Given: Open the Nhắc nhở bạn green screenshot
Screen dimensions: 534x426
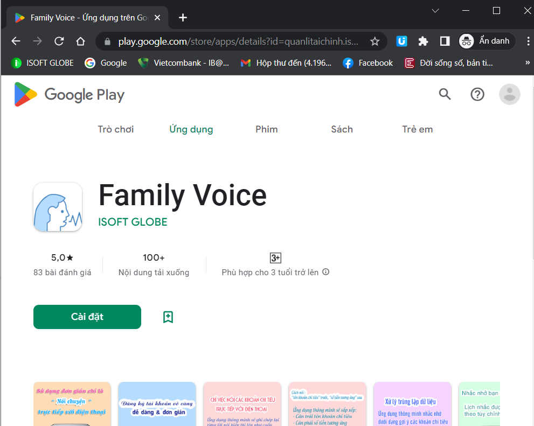Looking at the screenshot, I should coord(479,404).
